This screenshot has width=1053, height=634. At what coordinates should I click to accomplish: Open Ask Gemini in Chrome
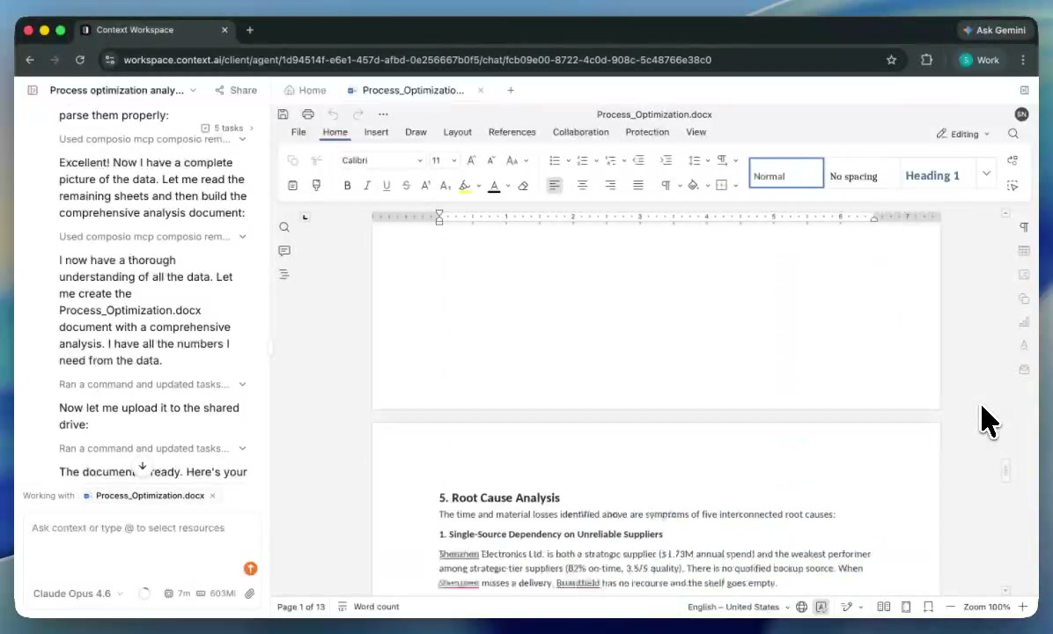click(x=995, y=30)
